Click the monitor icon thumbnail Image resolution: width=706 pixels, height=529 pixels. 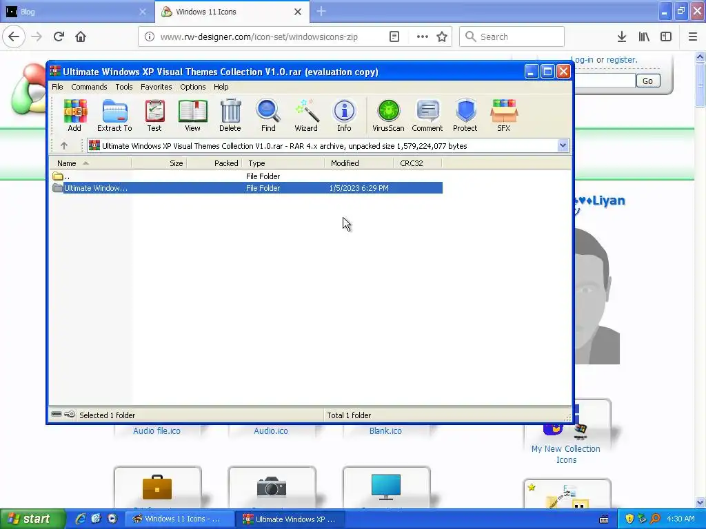(386, 488)
